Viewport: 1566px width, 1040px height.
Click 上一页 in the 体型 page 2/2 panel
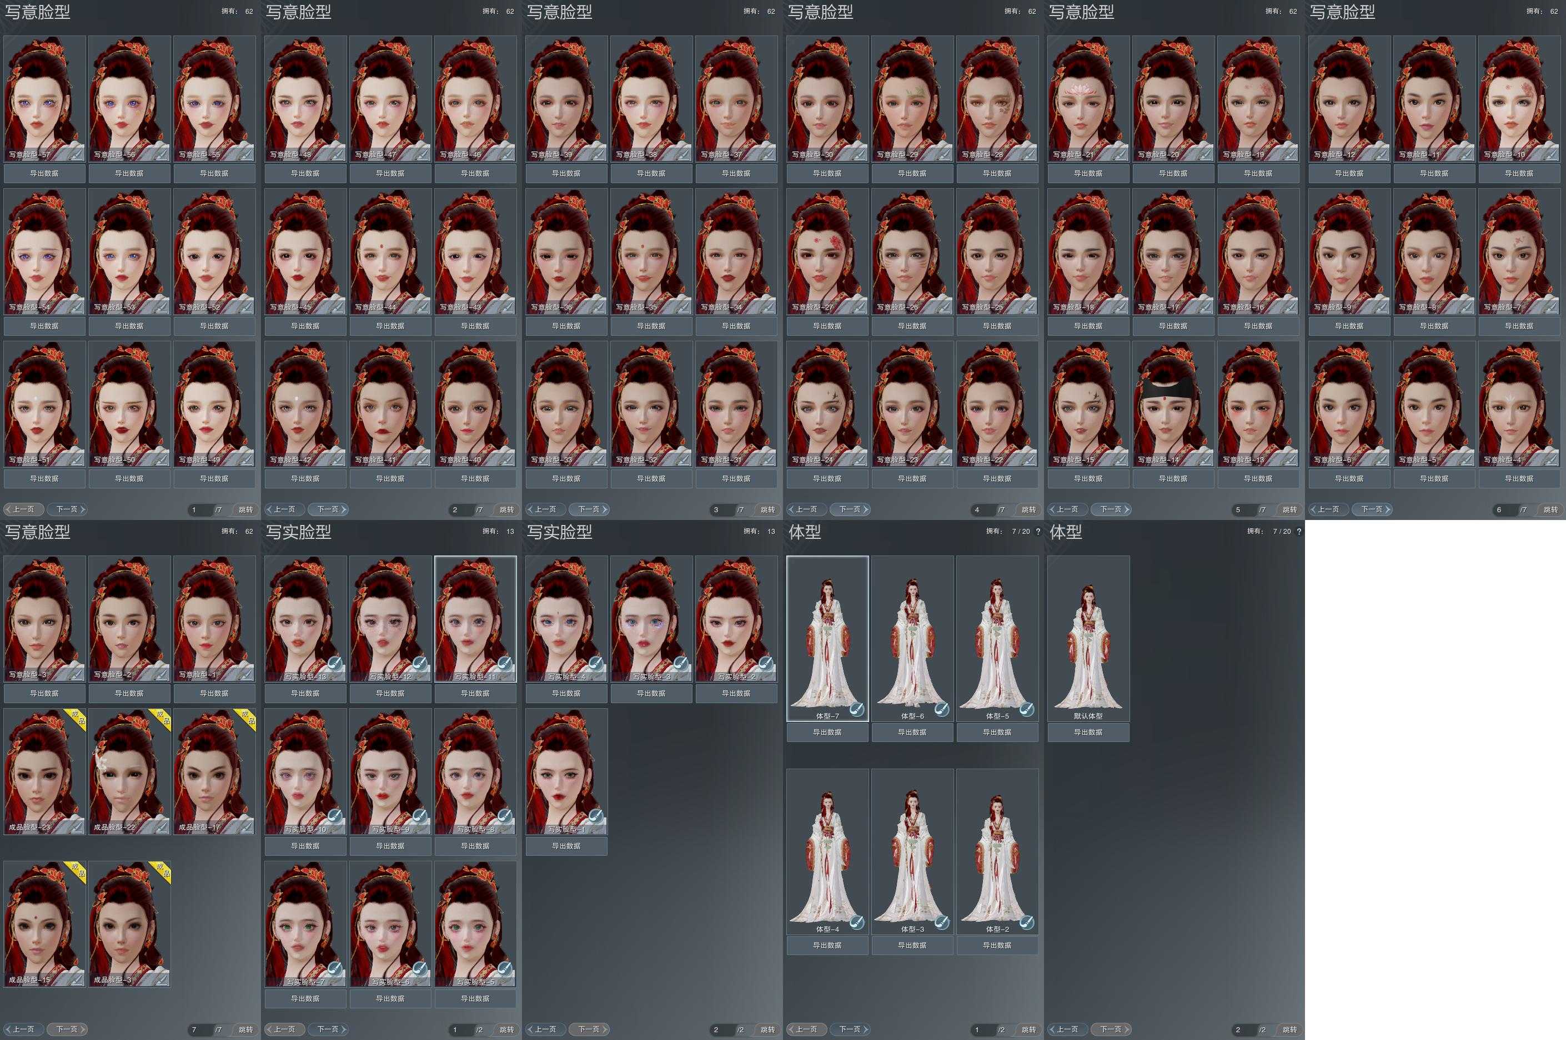click(x=1068, y=1029)
